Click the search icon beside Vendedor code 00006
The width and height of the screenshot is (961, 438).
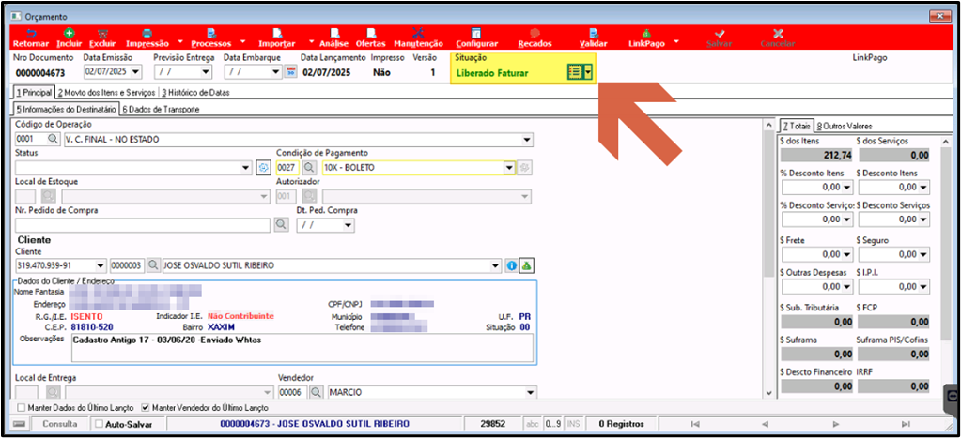(317, 392)
